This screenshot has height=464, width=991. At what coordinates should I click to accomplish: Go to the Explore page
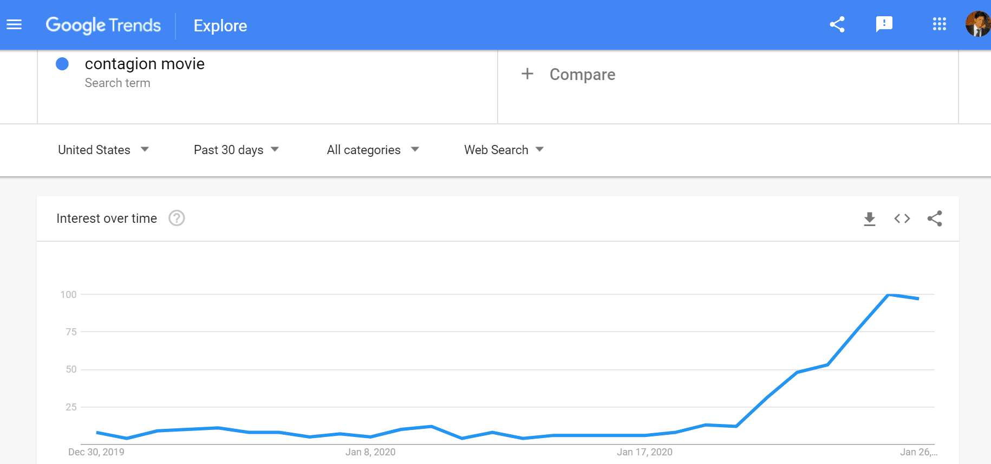220,25
